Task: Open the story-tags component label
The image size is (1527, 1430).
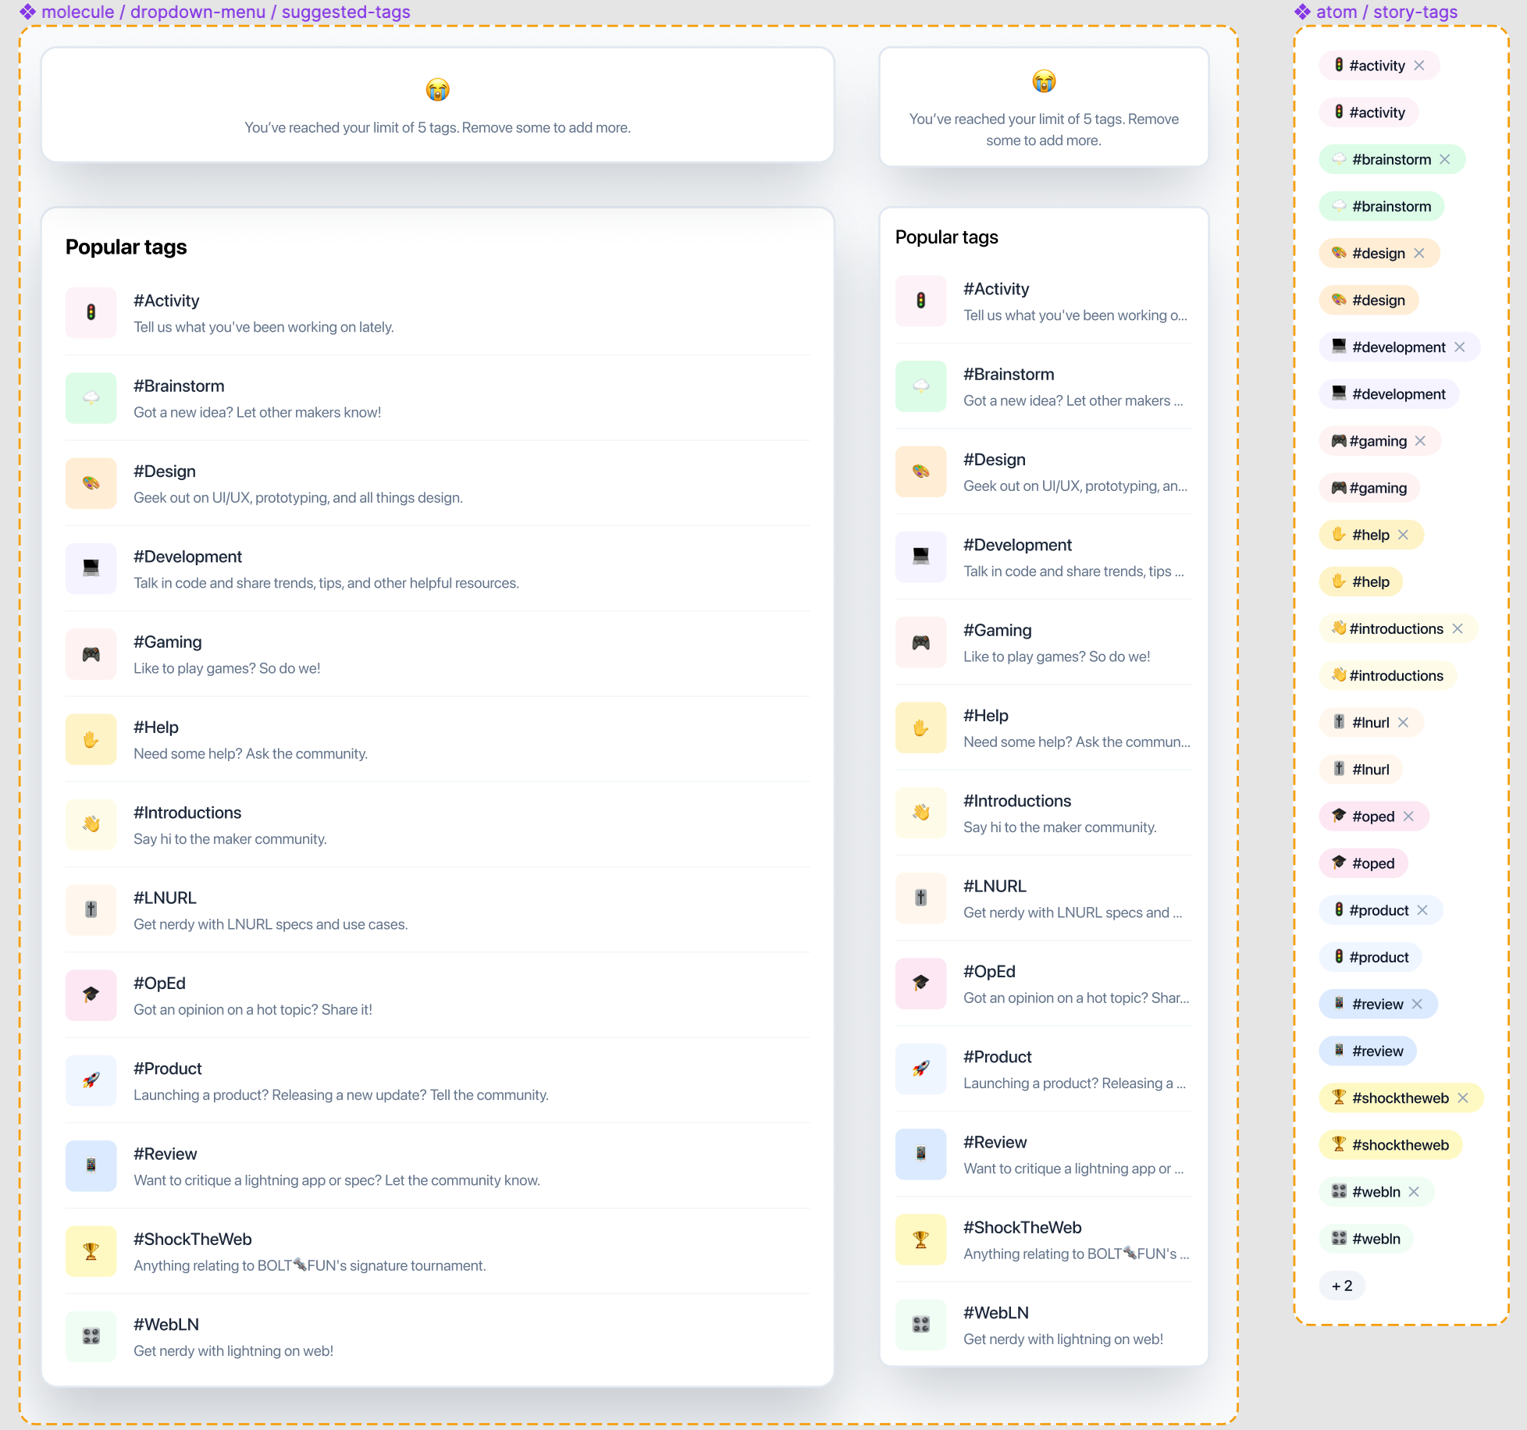Action: [x=1386, y=12]
